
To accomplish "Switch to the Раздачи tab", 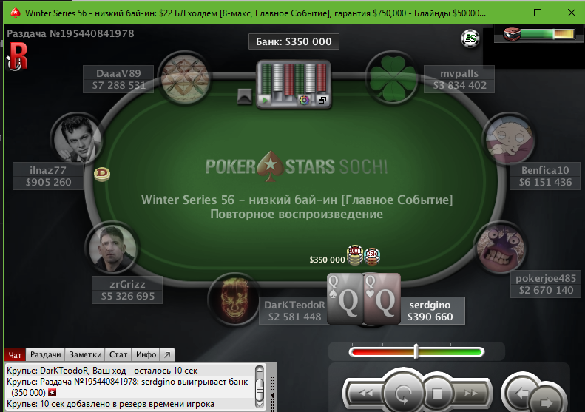I will click(x=46, y=354).
